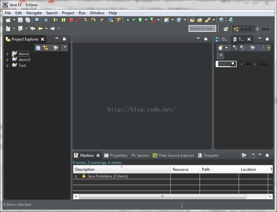Toggle Scheduled view in Task List
Image resolution: width=277 pixels, height=212 pixels.
pyautogui.click(x=243, y=48)
